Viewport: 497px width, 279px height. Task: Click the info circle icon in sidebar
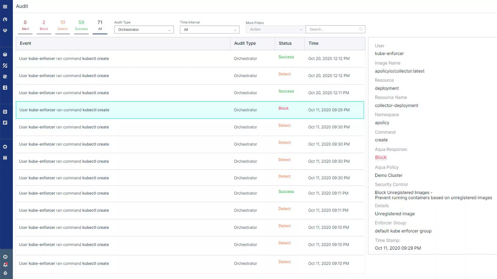tap(5, 257)
